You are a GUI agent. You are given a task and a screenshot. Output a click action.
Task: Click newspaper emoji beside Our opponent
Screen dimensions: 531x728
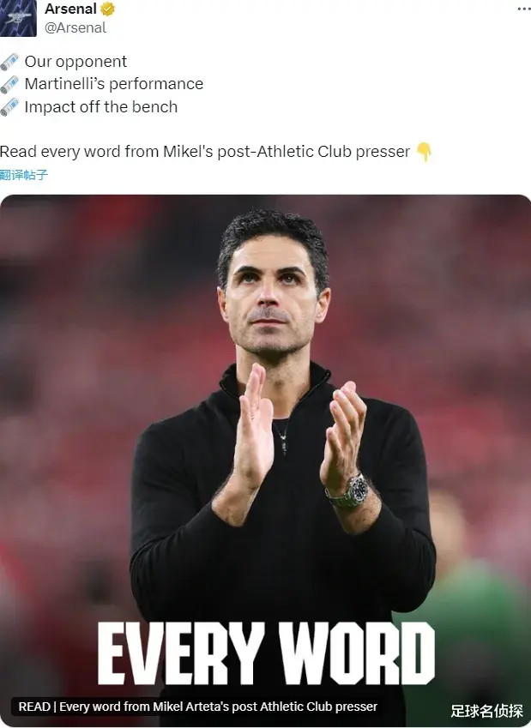pyautogui.click(x=9, y=62)
